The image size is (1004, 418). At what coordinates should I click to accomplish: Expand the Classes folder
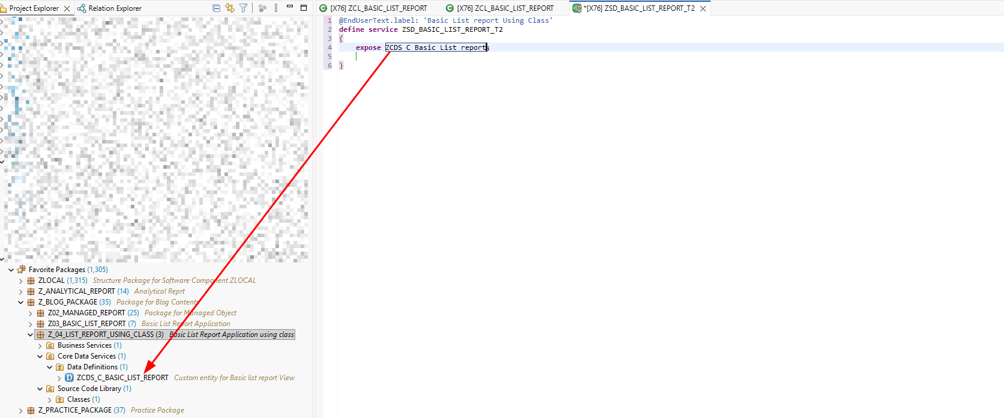[49, 399]
